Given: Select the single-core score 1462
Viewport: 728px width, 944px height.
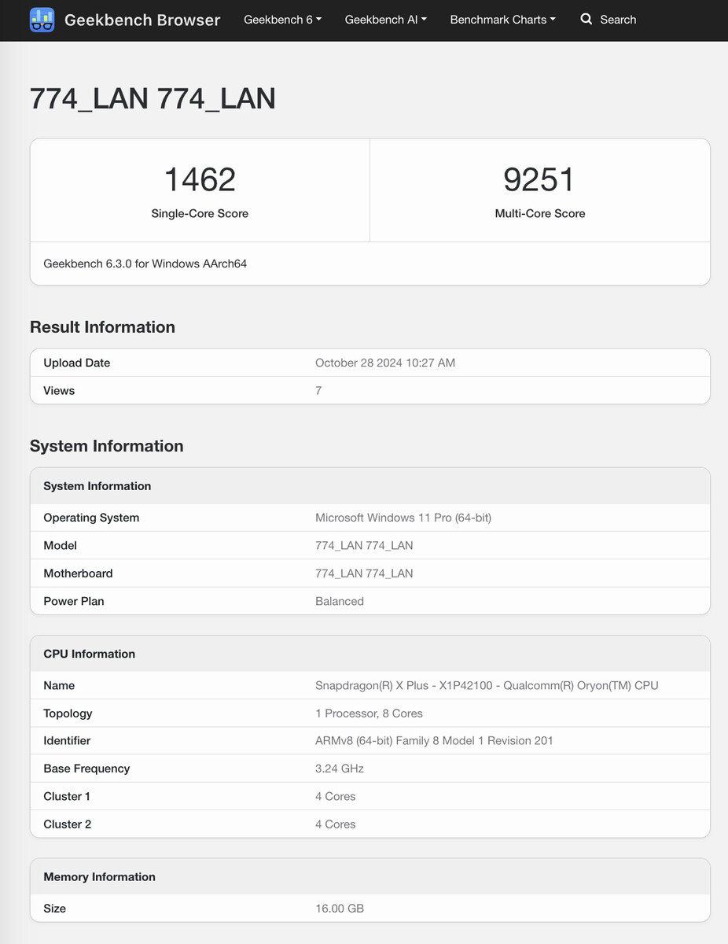Looking at the screenshot, I should pos(200,180).
